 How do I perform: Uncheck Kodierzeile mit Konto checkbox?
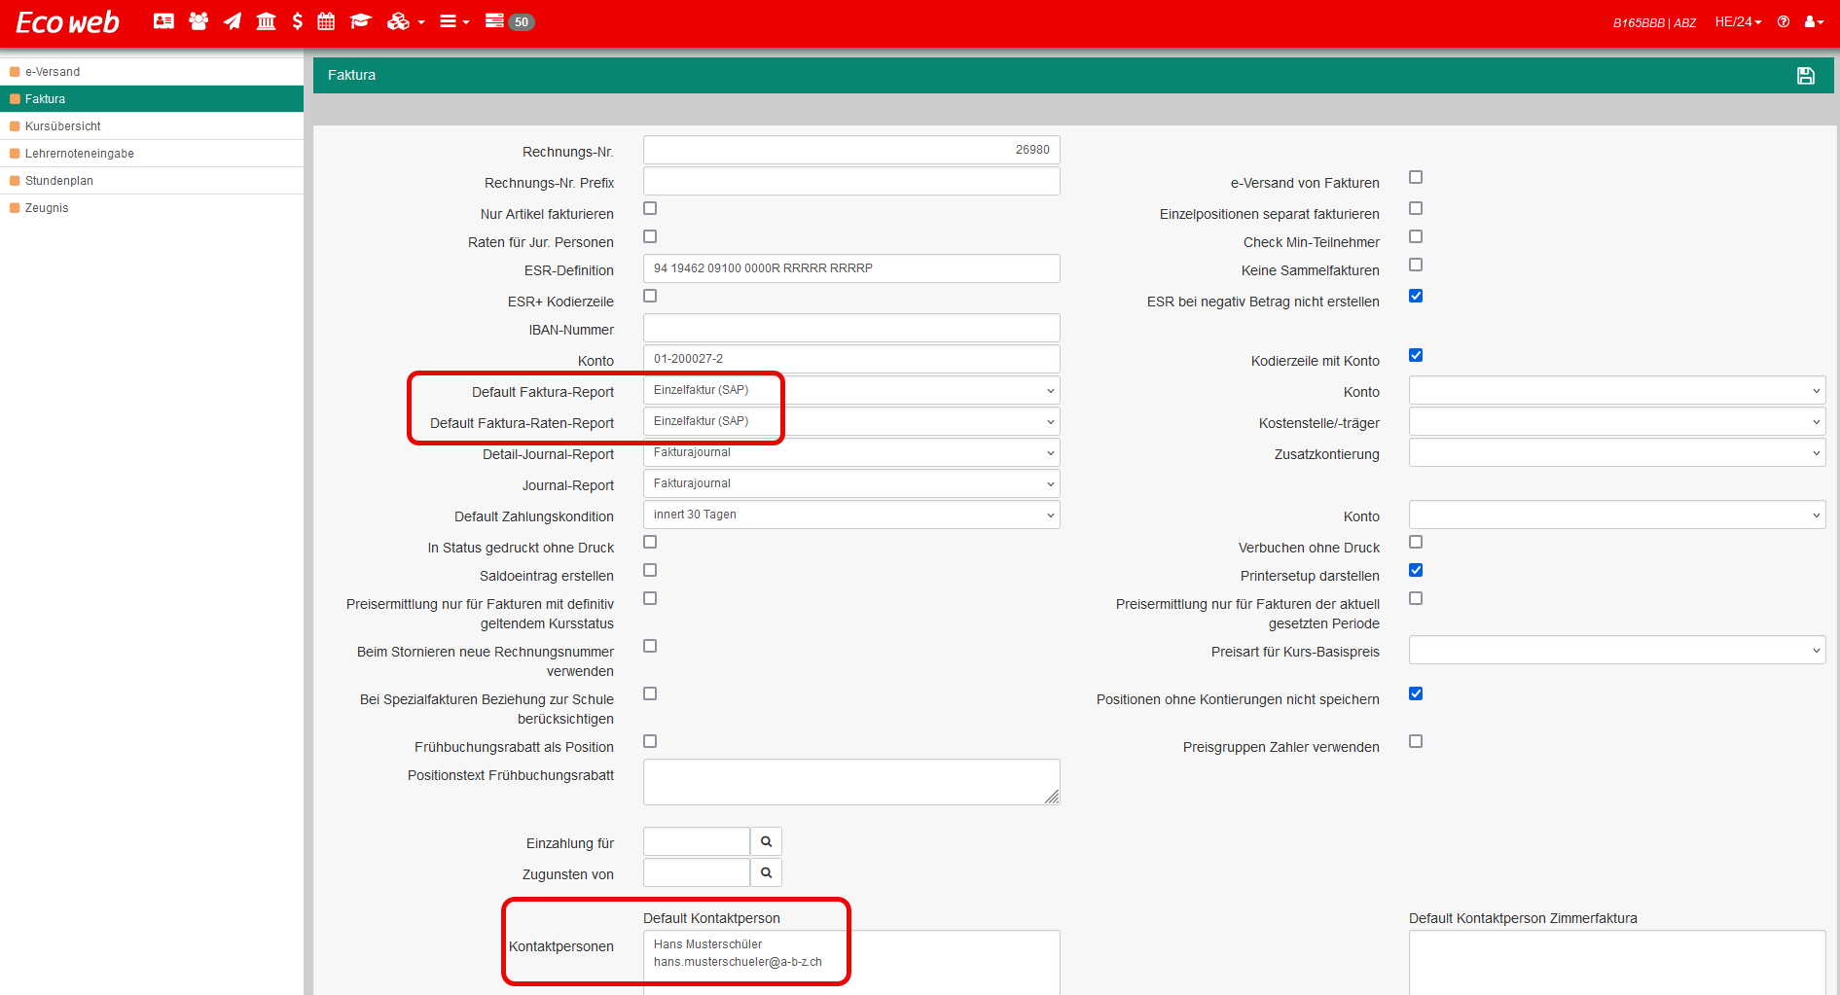(1416, 355)
